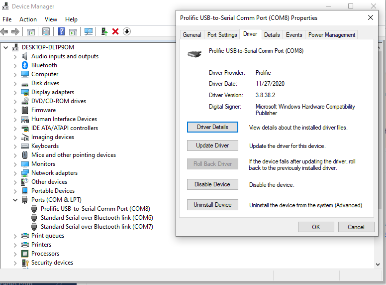Click the Driver Version value 3.8.38.2
Viewport: 386px width, 285px height.
click(x=265, y=95)
